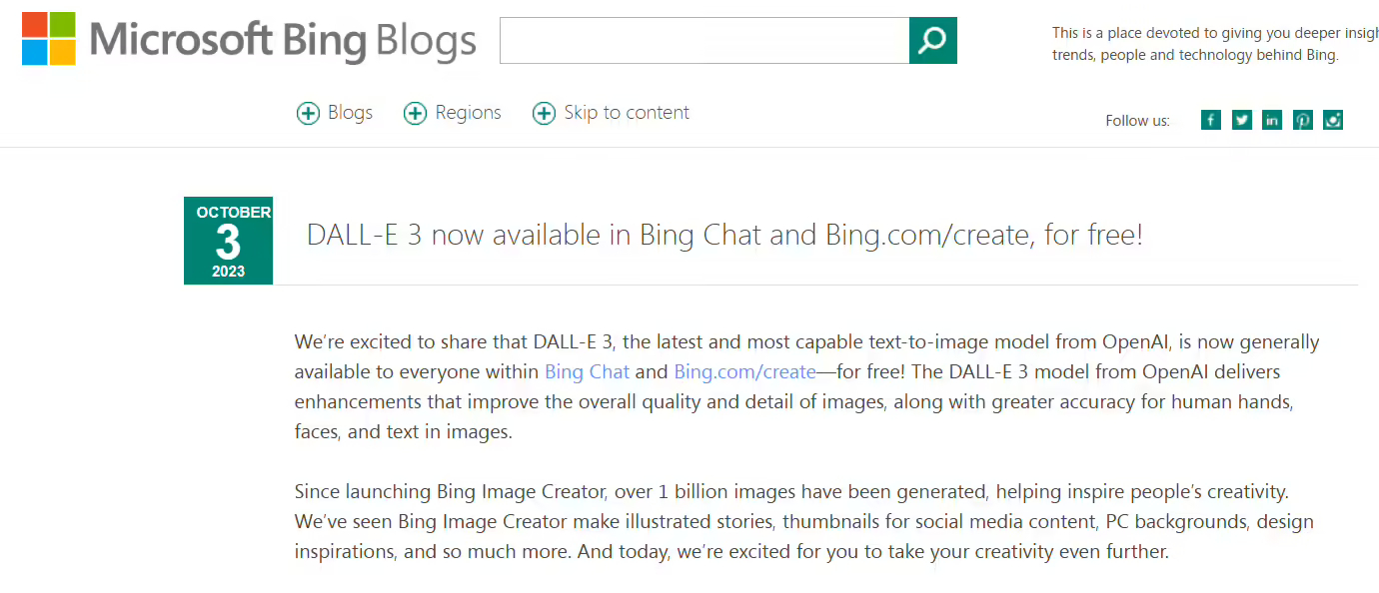
Task: Select the Microsoft four-color logo
Action: tap(47, 38)
